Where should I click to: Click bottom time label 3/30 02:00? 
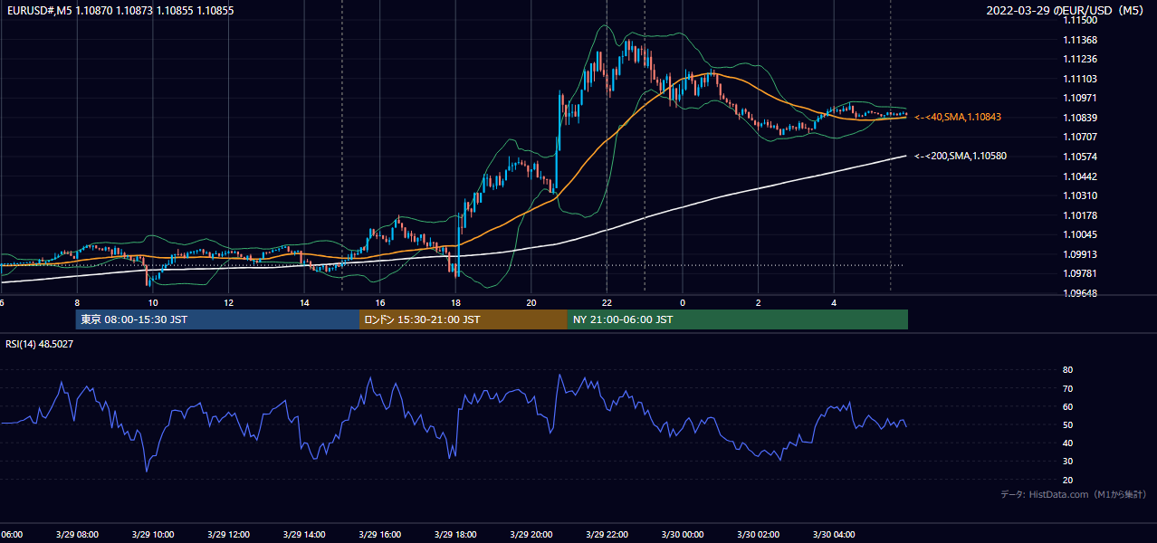tap(759, 534)
